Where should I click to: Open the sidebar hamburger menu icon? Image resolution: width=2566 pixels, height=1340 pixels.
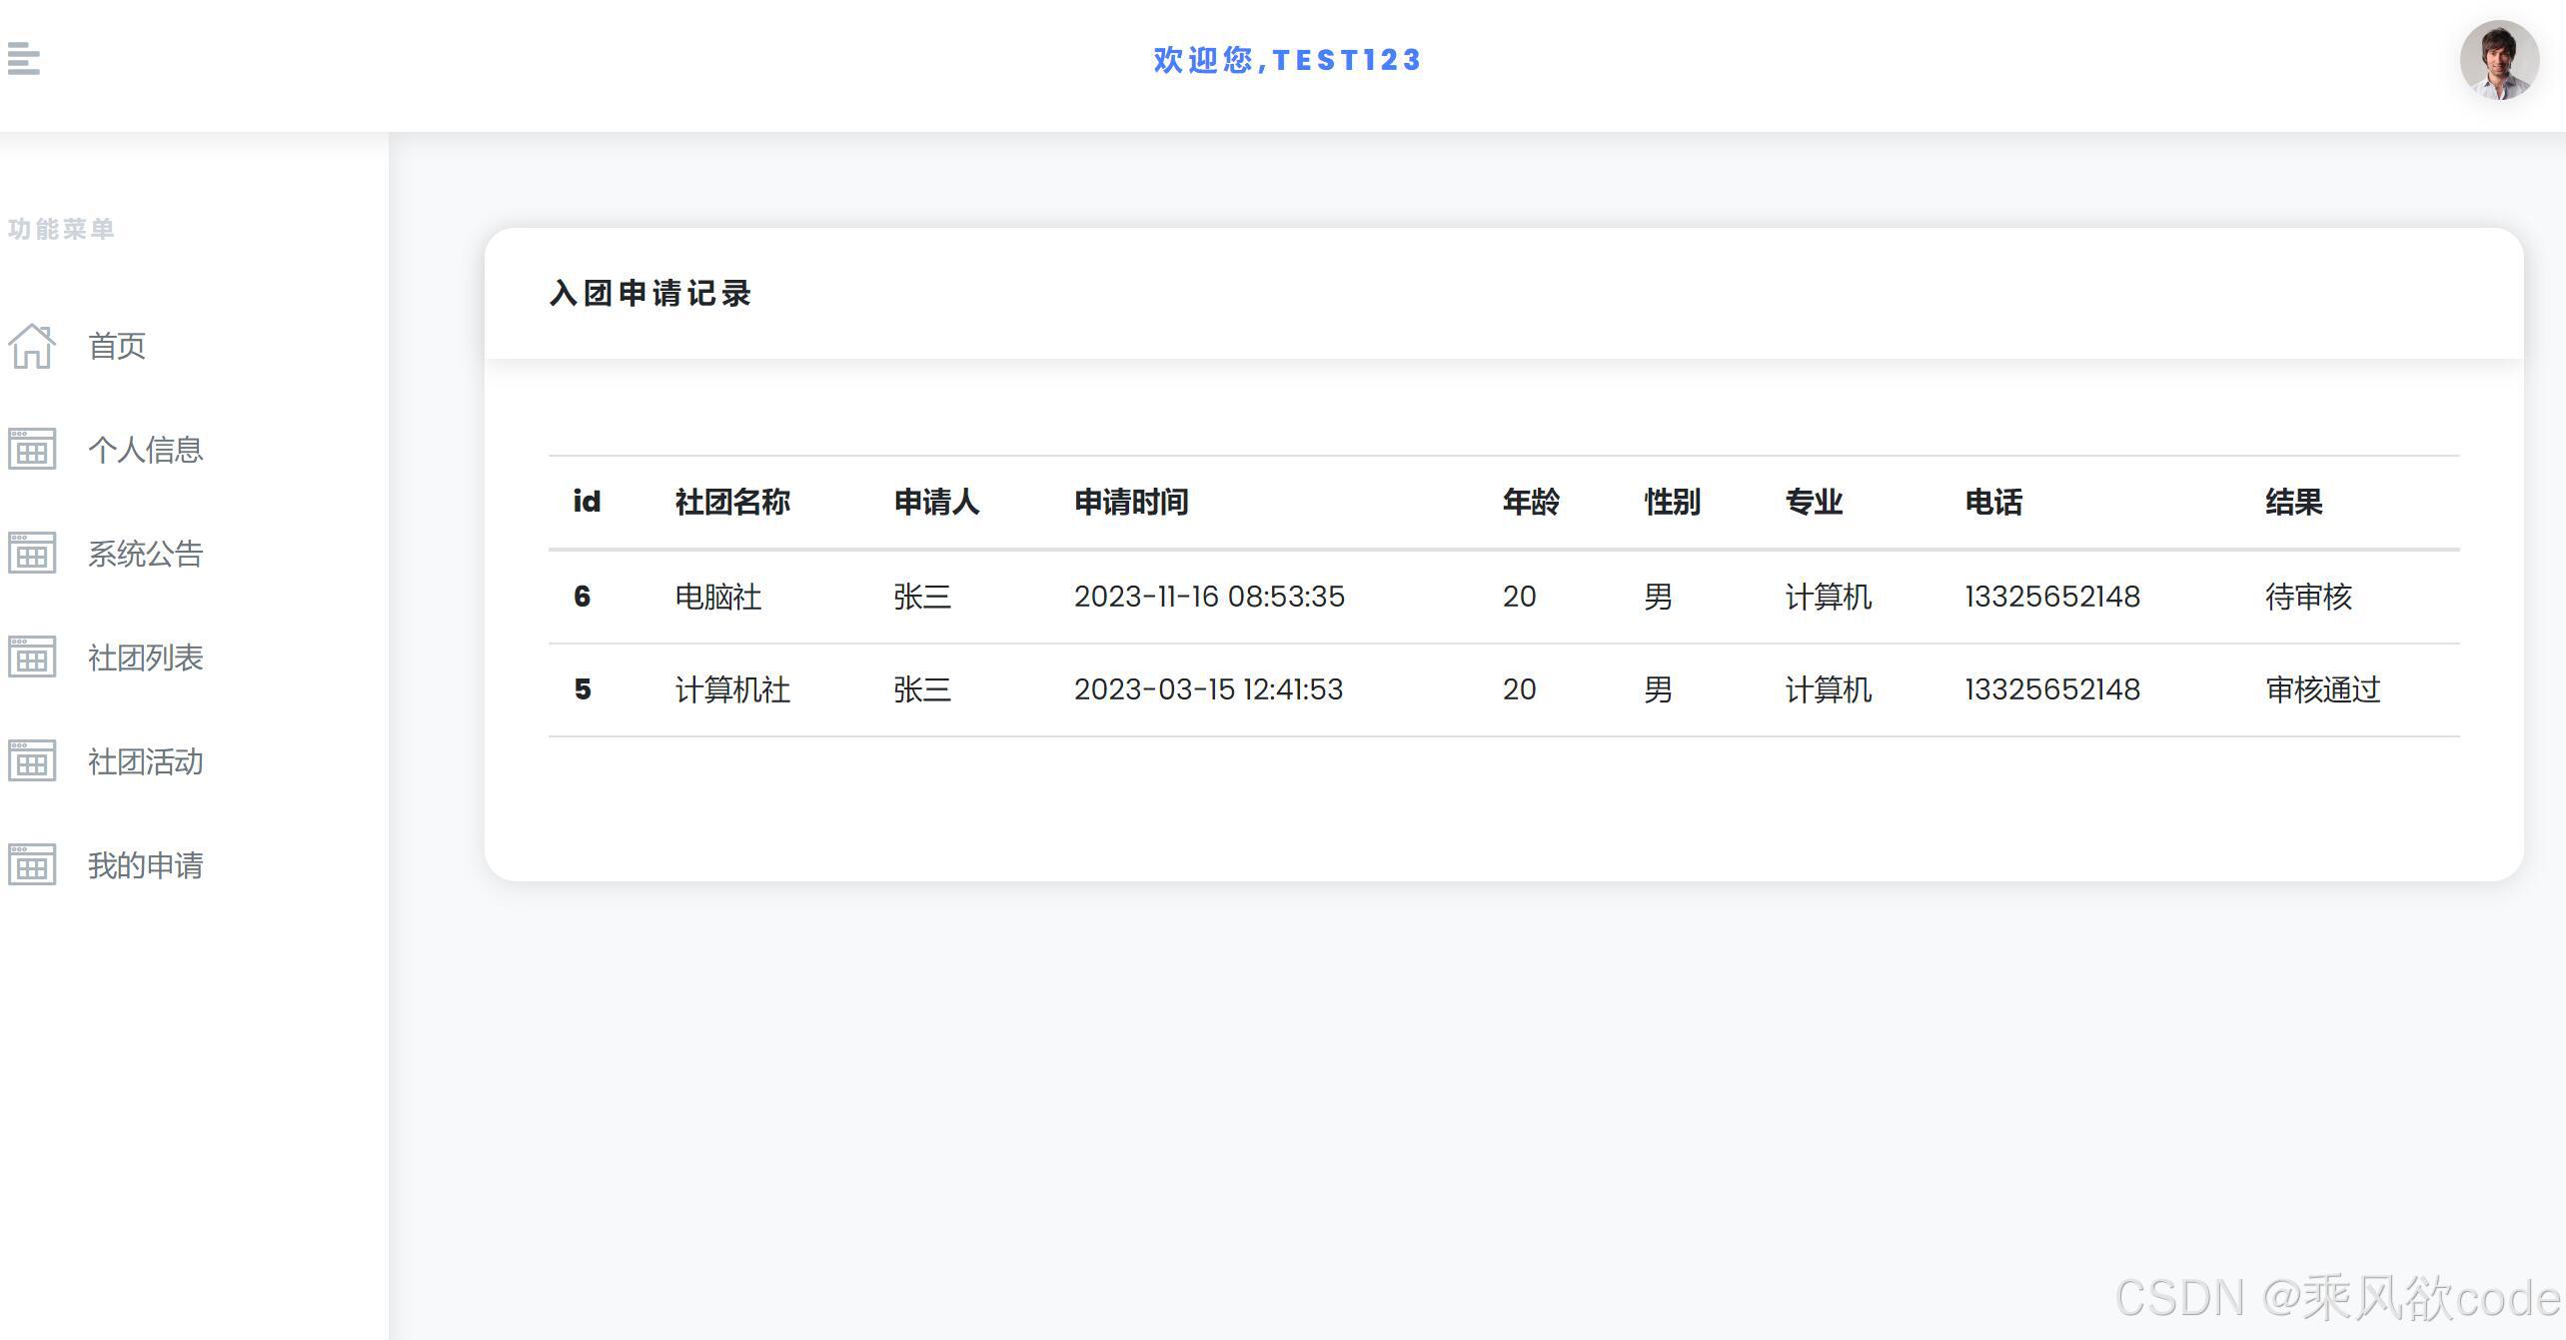click(x=25, y=61)
